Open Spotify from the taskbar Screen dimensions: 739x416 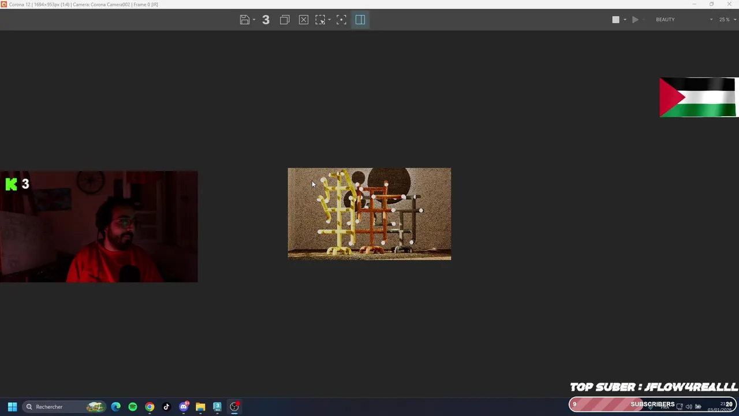(133, 407)
